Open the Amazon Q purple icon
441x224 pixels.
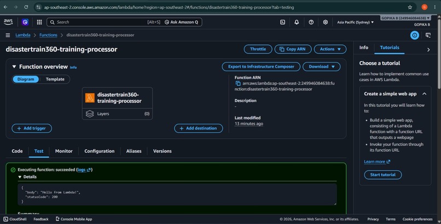tap(25, 22)
